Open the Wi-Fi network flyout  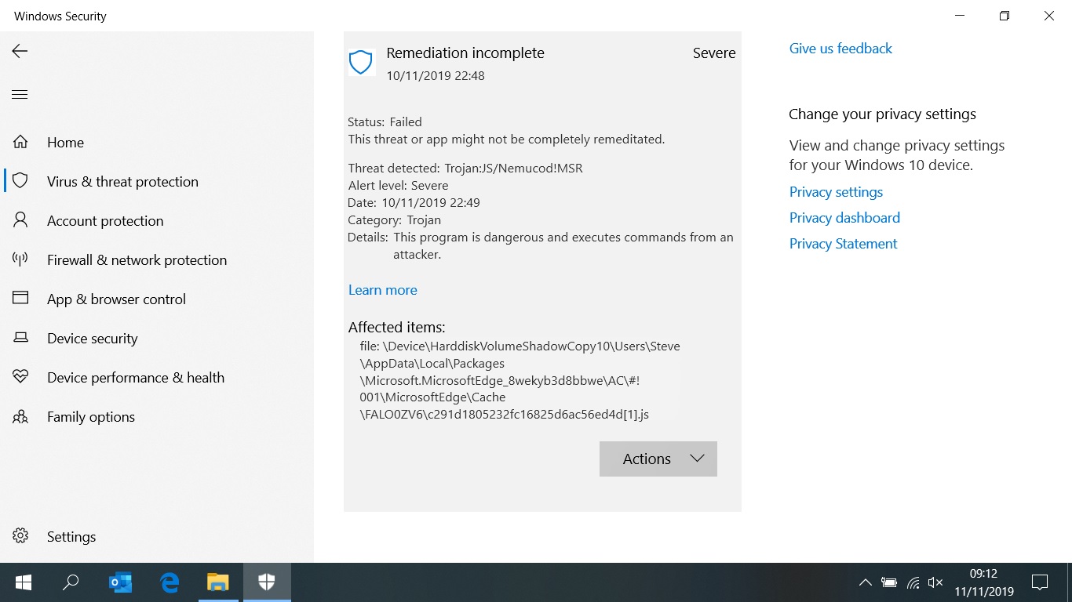(913, 582)
